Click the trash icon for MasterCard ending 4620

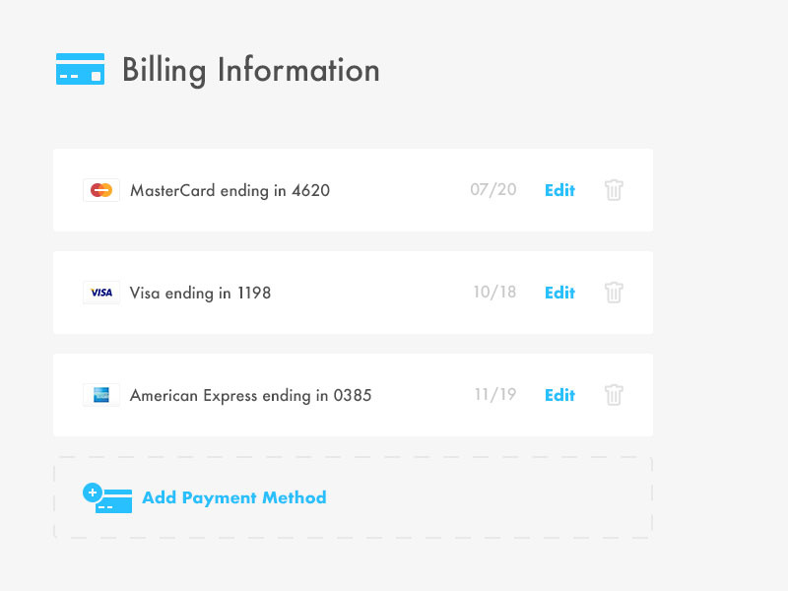(x=614, y=190)
